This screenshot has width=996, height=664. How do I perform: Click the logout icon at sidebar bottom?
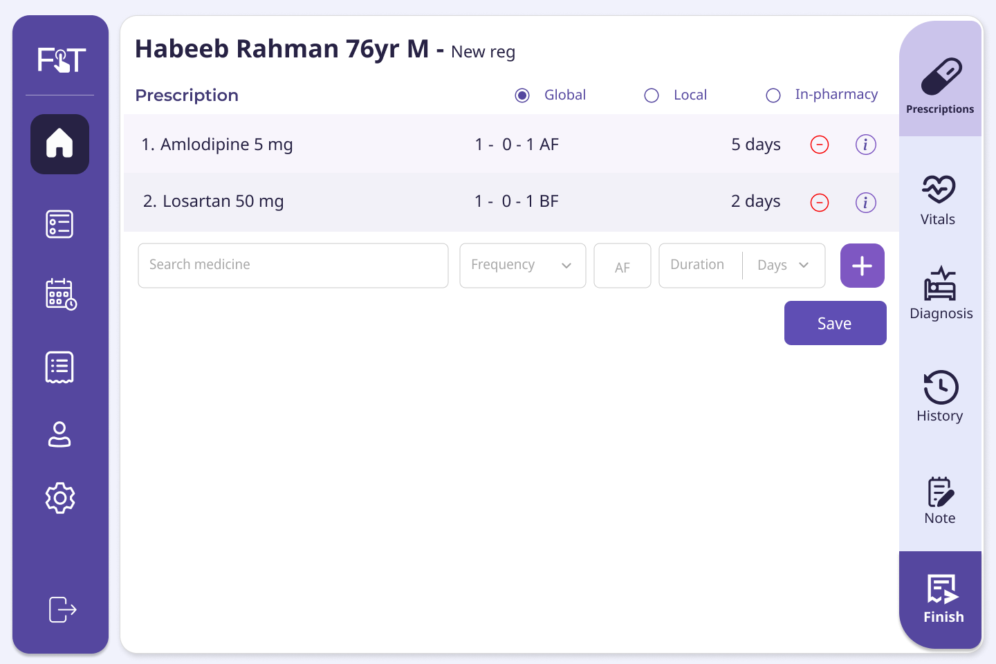pos(62,609)
